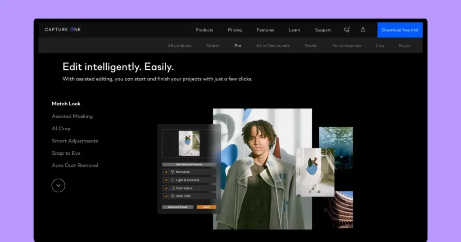
Task: Expand the Features menu
Action: [x=265, y=30]
